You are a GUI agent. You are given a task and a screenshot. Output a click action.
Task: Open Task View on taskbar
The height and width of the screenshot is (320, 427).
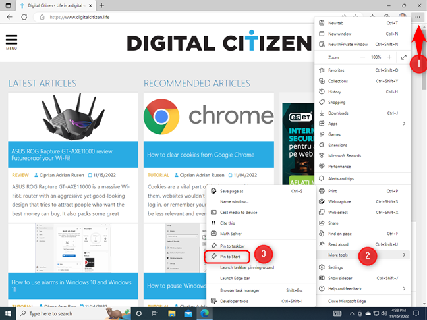155,313
